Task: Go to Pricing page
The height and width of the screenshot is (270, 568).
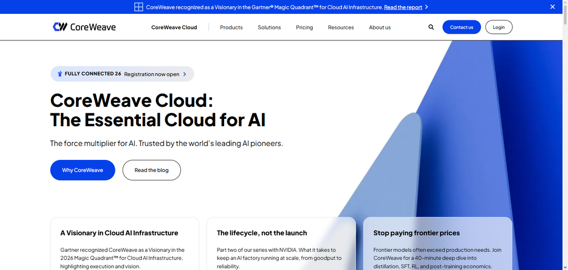Action: (305, 28)
